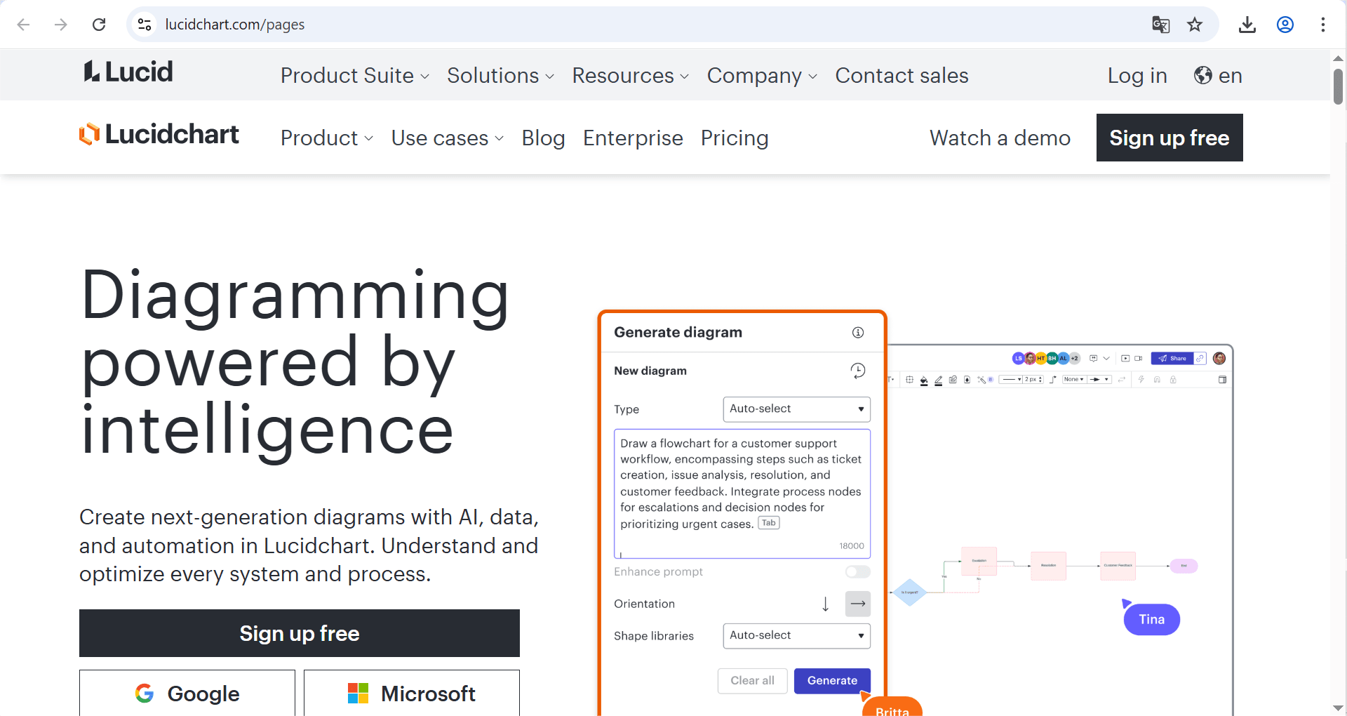The image size is (1347, 716).
Task: Reload the page
Action: tap(99, 25)
